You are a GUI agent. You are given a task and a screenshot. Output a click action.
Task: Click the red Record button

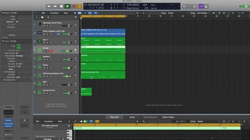[74, 6]
